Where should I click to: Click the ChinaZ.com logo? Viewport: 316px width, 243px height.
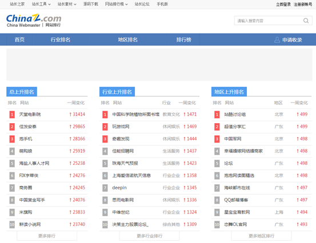[34, 21]
